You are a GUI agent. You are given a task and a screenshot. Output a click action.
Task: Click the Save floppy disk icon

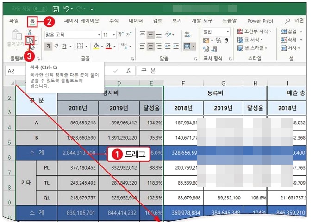pos(56,9)
